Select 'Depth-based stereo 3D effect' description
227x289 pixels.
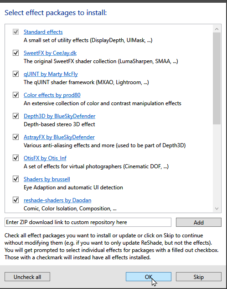[59, 124]
